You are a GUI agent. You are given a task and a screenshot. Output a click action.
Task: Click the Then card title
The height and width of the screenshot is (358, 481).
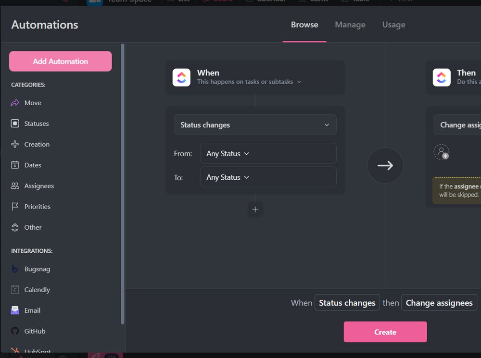[x=466, y=73]
